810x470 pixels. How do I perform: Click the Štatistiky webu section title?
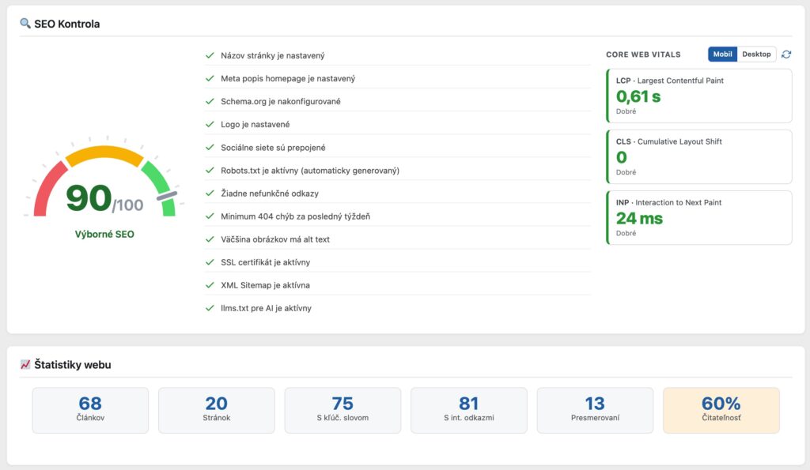pyautogui.click(x=72, y=365)
